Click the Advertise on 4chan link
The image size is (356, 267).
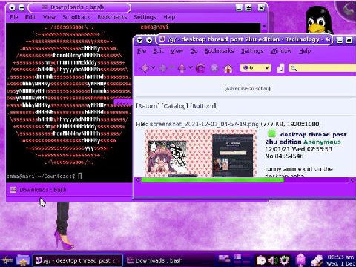pos(248,88)
